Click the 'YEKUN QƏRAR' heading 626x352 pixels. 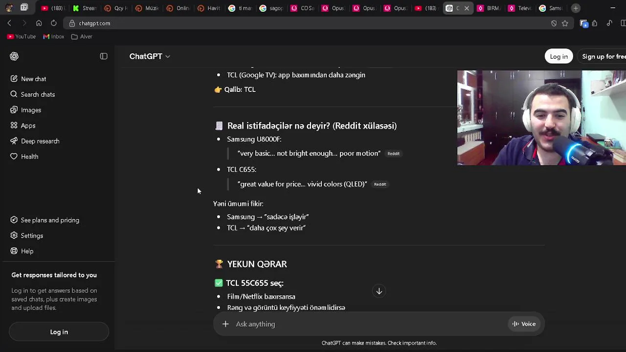(257, 264)
